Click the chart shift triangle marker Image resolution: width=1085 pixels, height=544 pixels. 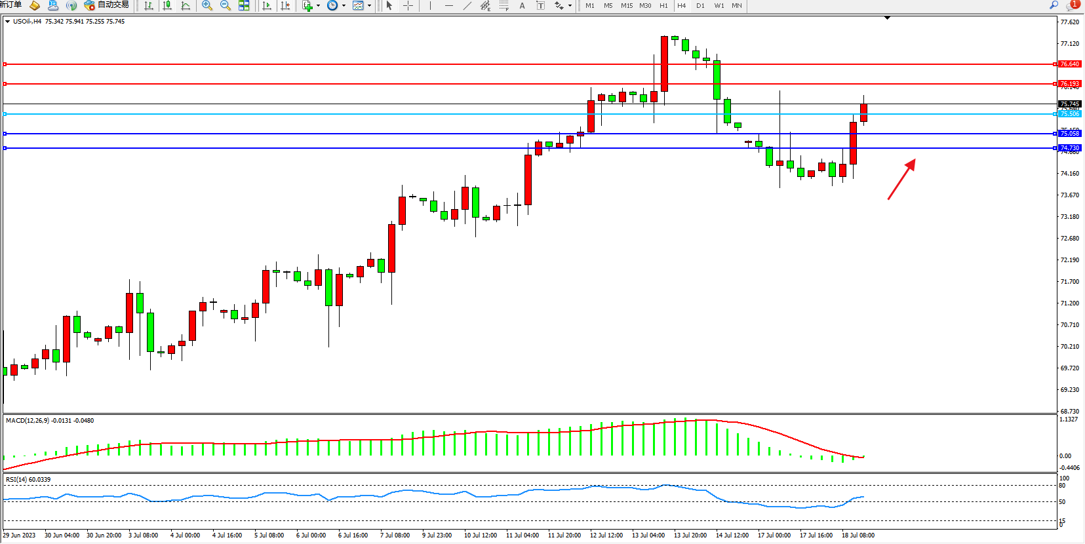[x=887, y=18]
